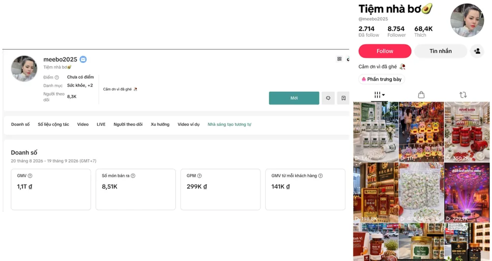Click the Chưa có điểm score value
This screenshot has height=261, width=492.
(80, 77)
